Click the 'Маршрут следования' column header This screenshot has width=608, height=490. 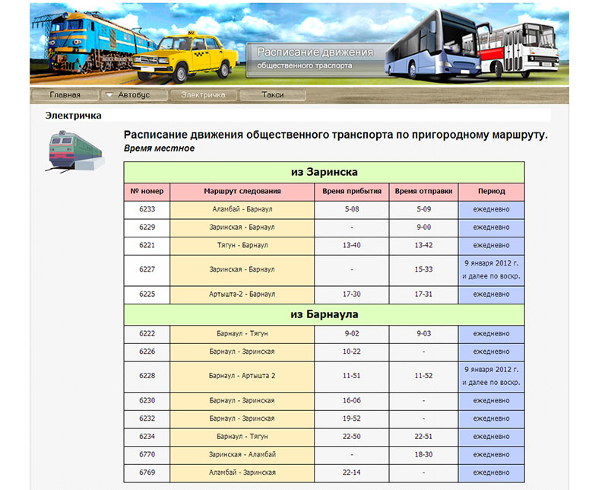242,192
